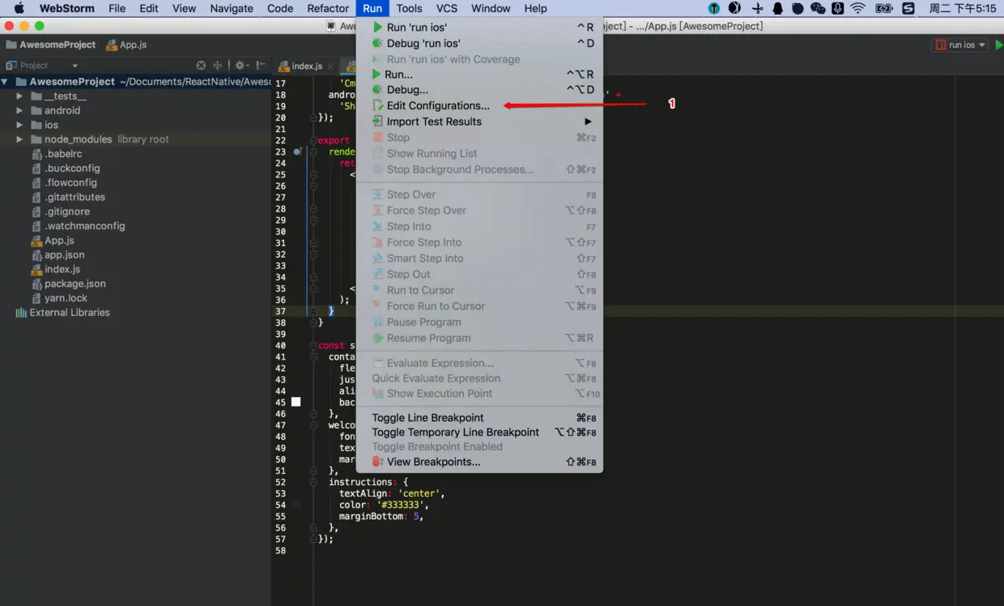1004x606 pixels.
Task: Open the Project panel settings gear
Action: (240, 66)
